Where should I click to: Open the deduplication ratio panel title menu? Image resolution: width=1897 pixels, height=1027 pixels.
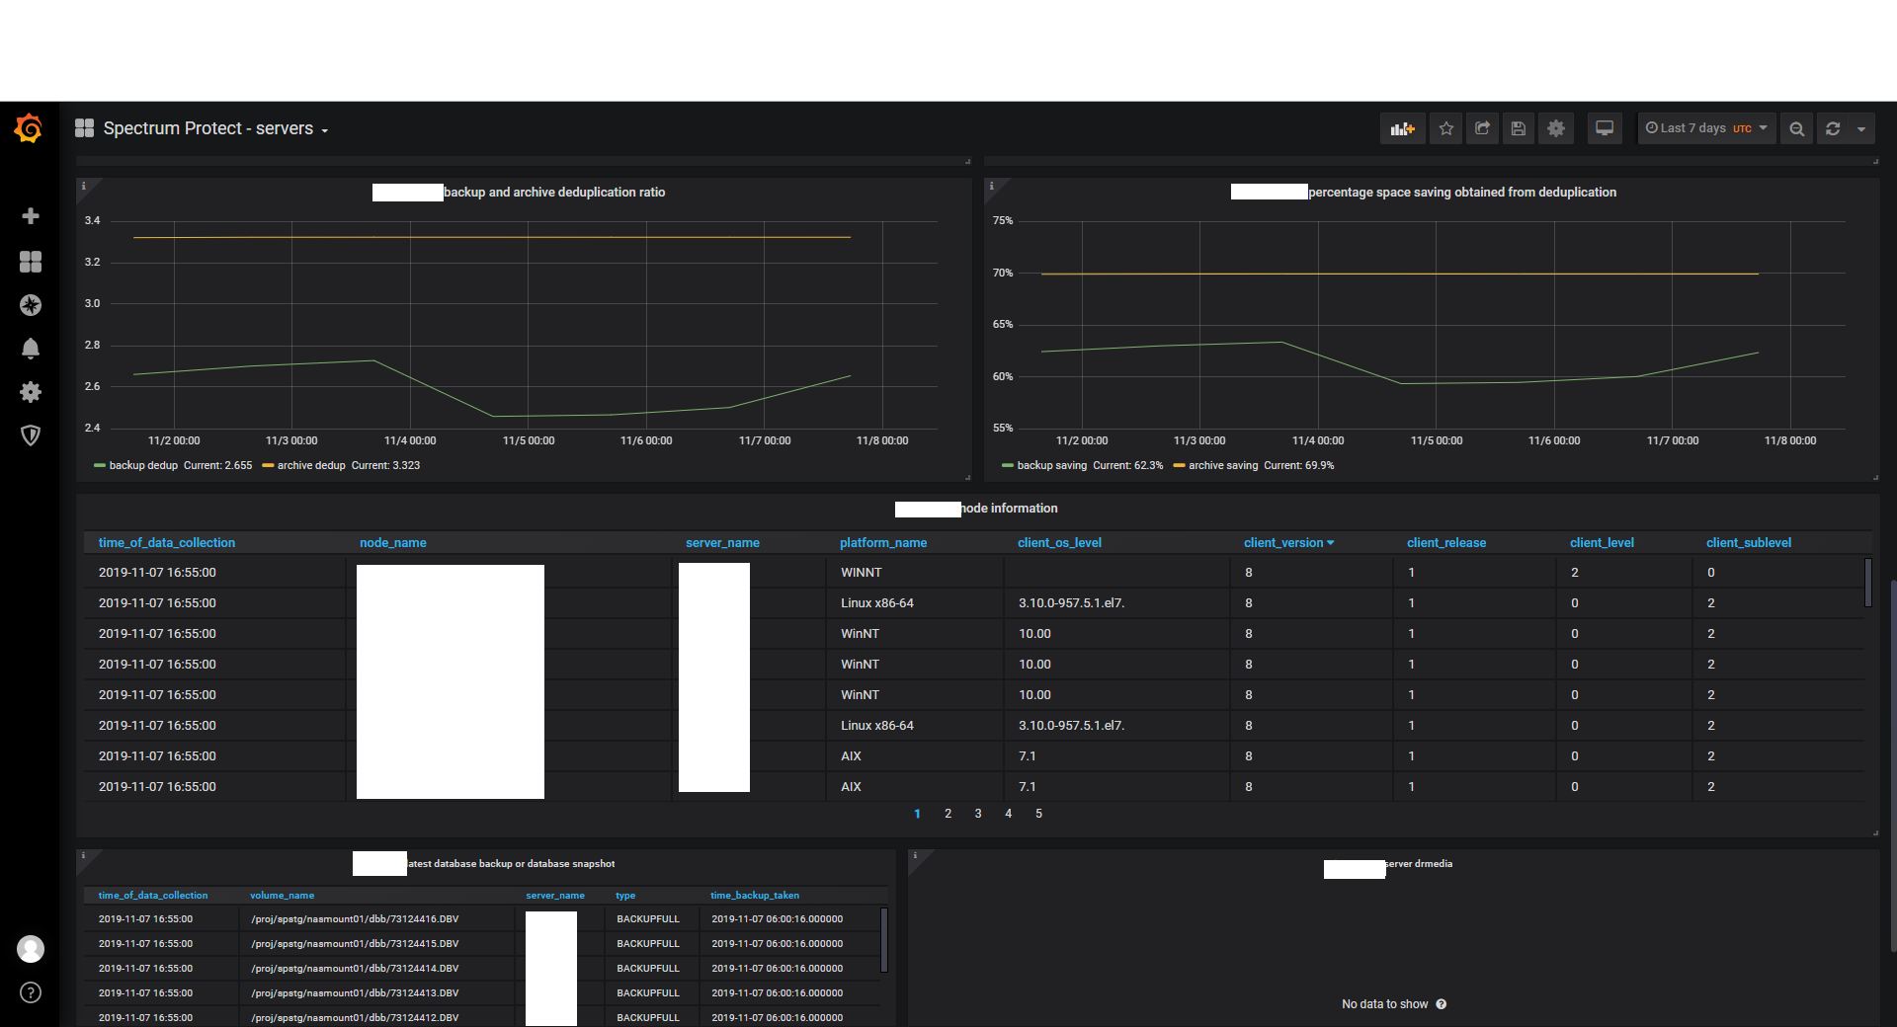[x=554, y=193]
